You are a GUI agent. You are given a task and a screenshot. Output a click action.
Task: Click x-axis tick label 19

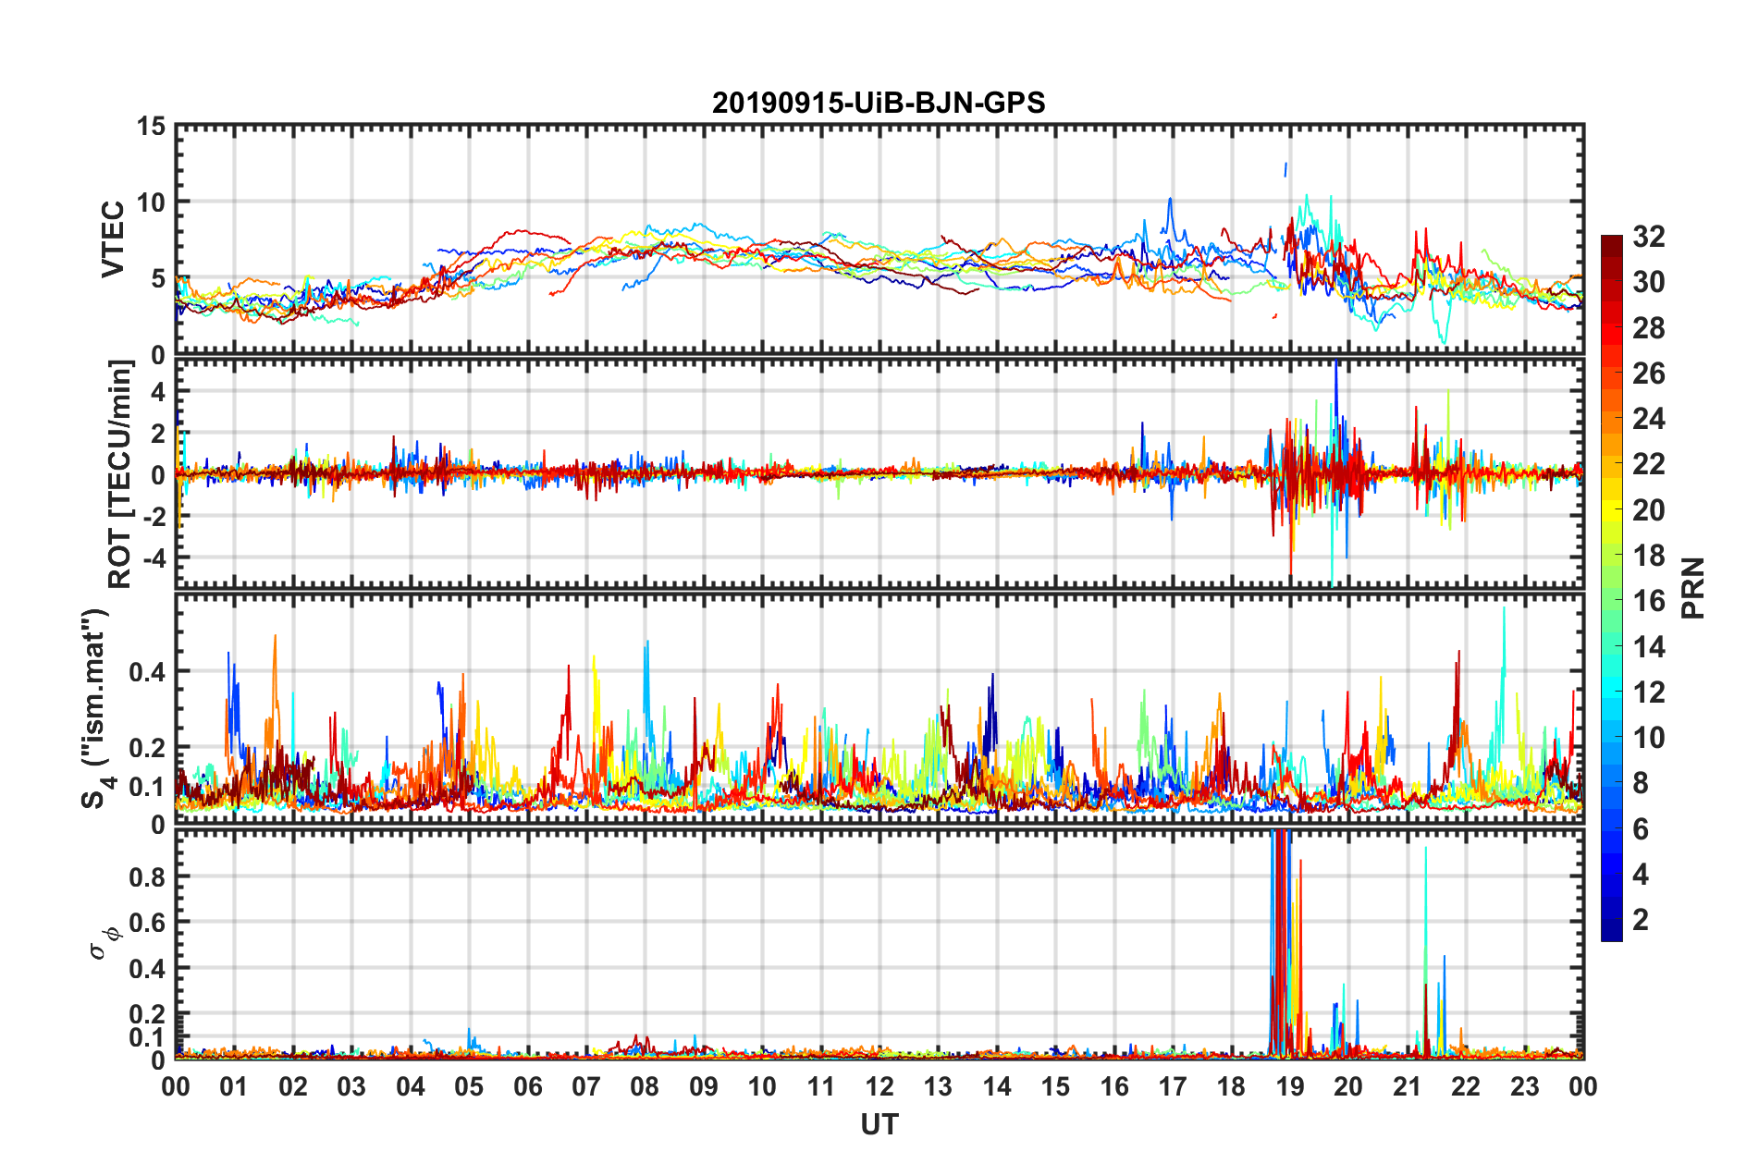click(1290, 1086)
